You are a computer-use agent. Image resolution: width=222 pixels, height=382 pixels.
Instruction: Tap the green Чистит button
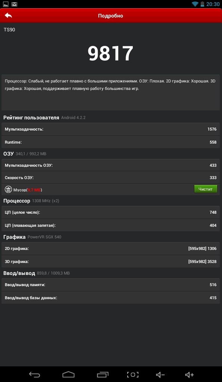206,189
